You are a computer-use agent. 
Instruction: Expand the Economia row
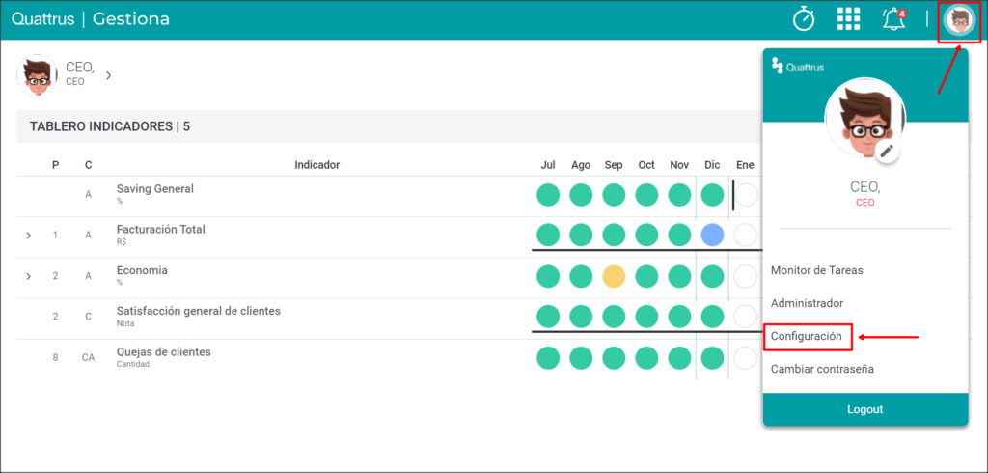[28, 276]
